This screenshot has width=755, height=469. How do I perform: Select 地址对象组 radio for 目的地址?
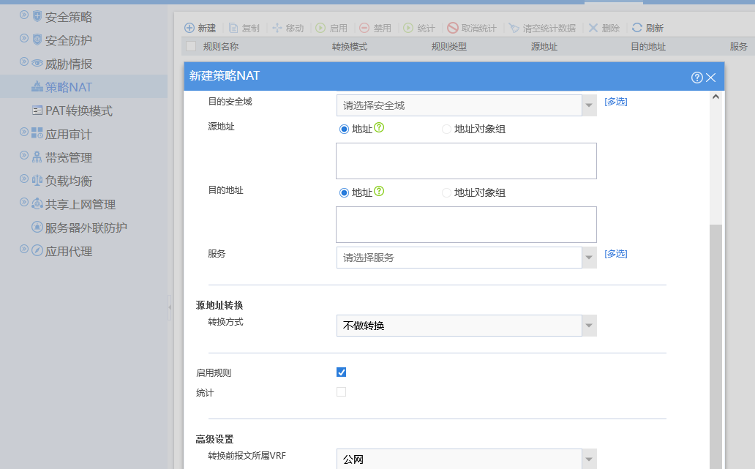446,193
